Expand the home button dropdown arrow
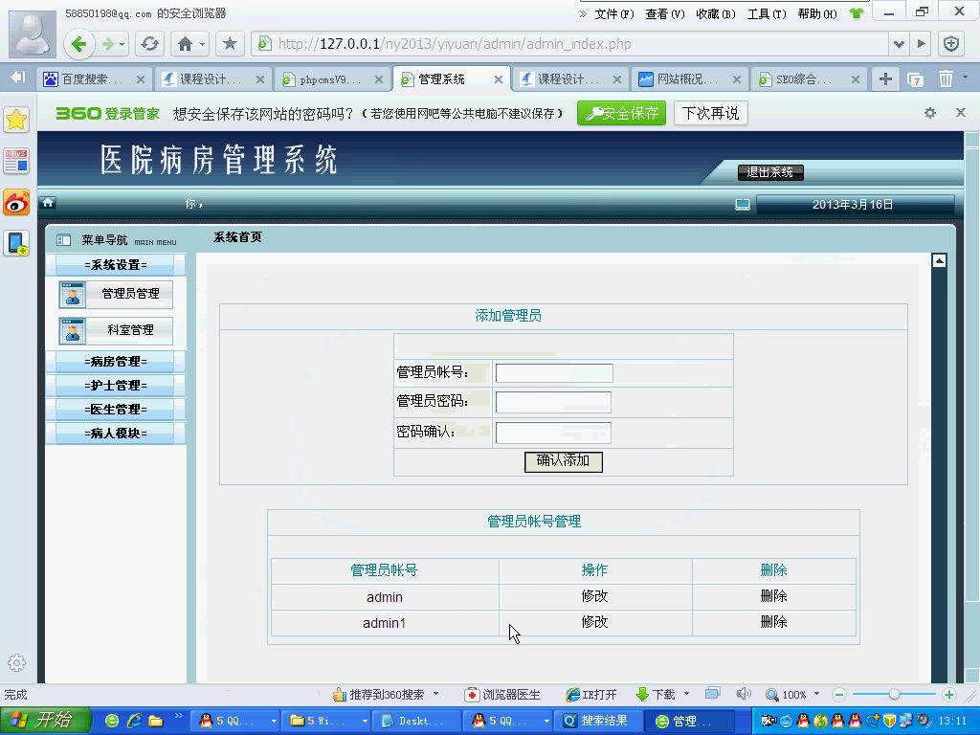 203,44
